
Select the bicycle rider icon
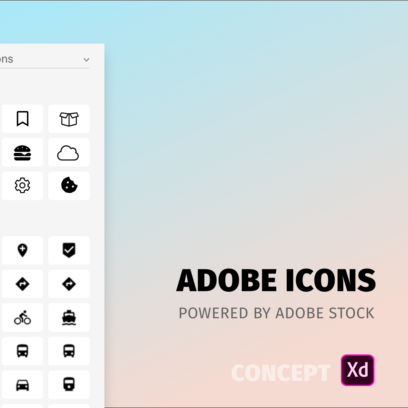point(22,318)
